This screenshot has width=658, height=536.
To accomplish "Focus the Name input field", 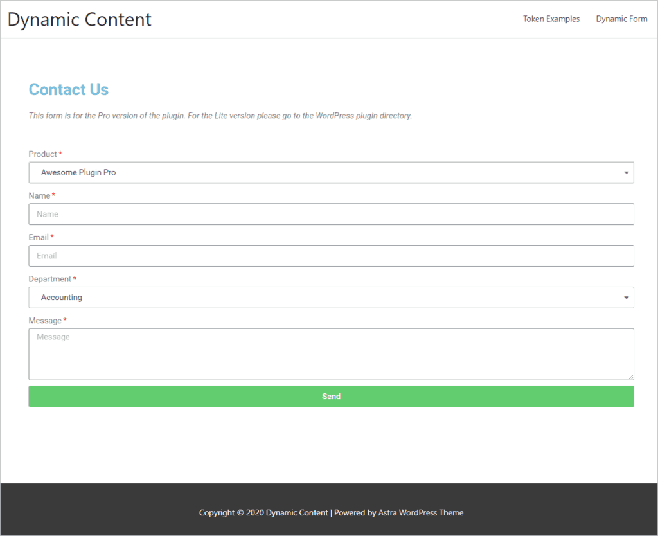I will pos(331,215).
